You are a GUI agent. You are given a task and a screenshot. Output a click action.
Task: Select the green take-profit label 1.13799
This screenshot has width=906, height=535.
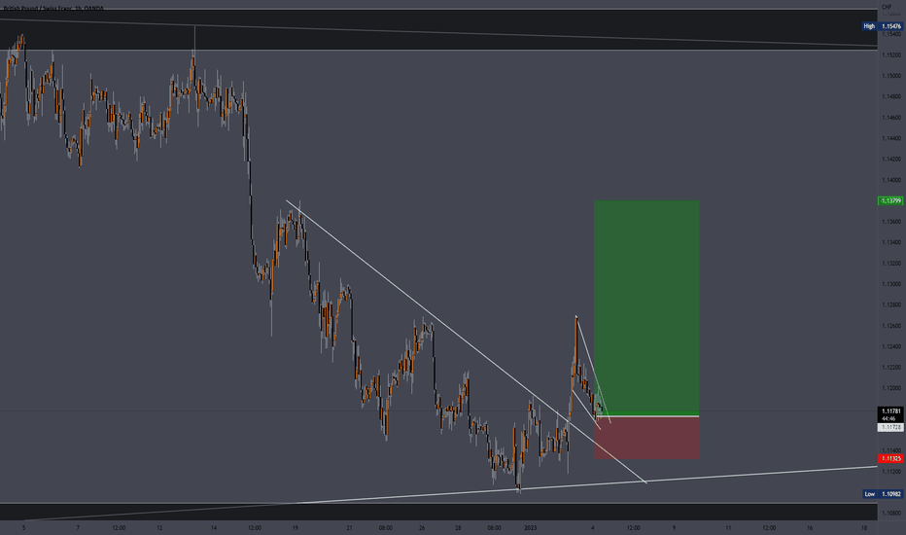[x=890, y=200]
